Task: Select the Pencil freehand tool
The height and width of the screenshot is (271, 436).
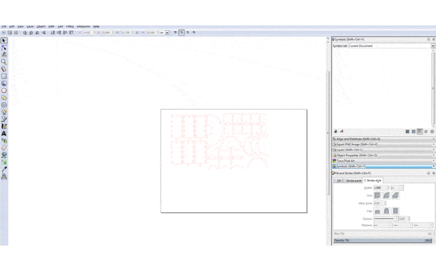Action: pos(4,112)
